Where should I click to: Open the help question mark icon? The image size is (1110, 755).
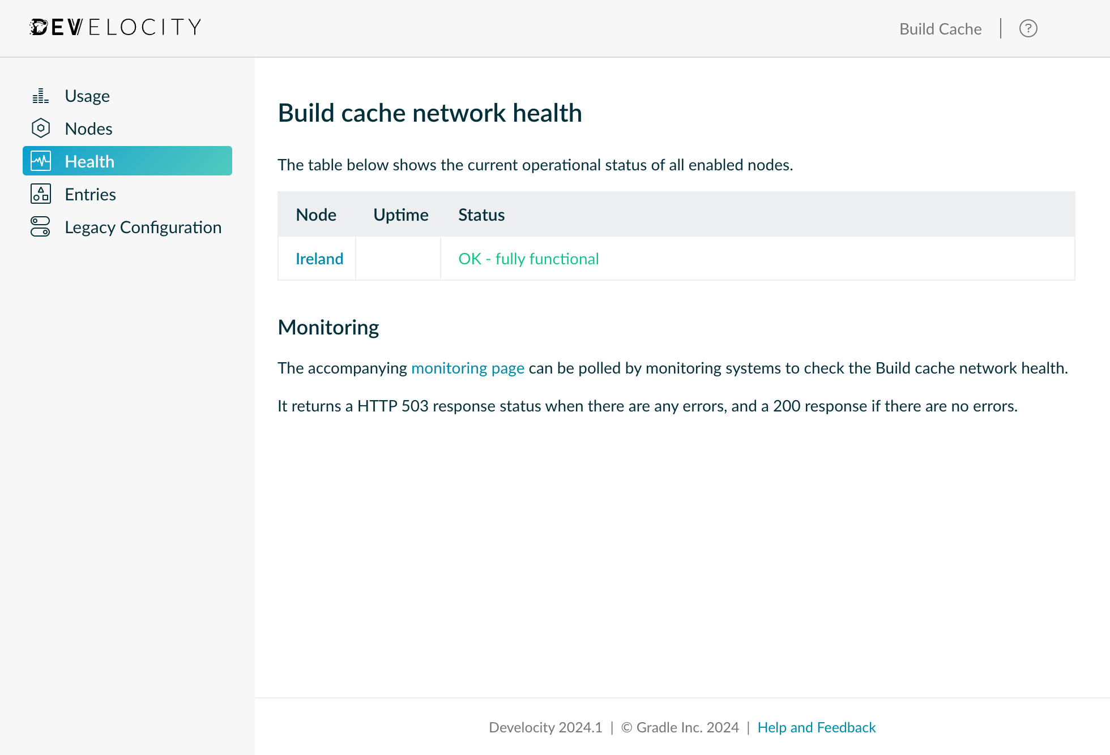(1028, 28)
